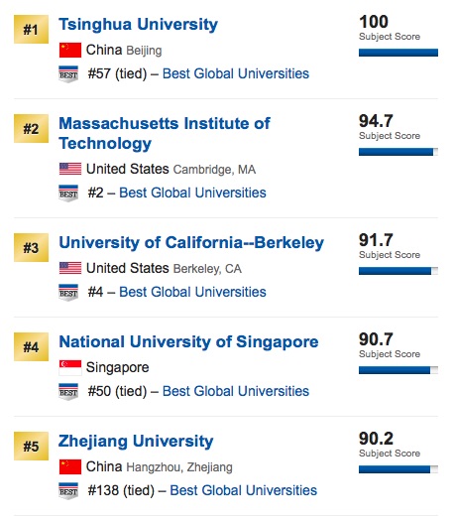The image size is (454, 521).
Task: Click the 94.7 subject score bar
Action: [x=398, y=152]
